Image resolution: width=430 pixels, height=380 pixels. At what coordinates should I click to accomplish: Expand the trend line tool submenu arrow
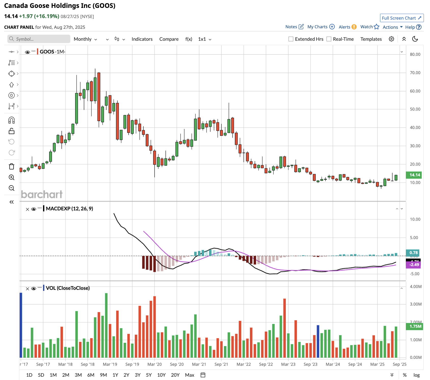tap(18, 52)
